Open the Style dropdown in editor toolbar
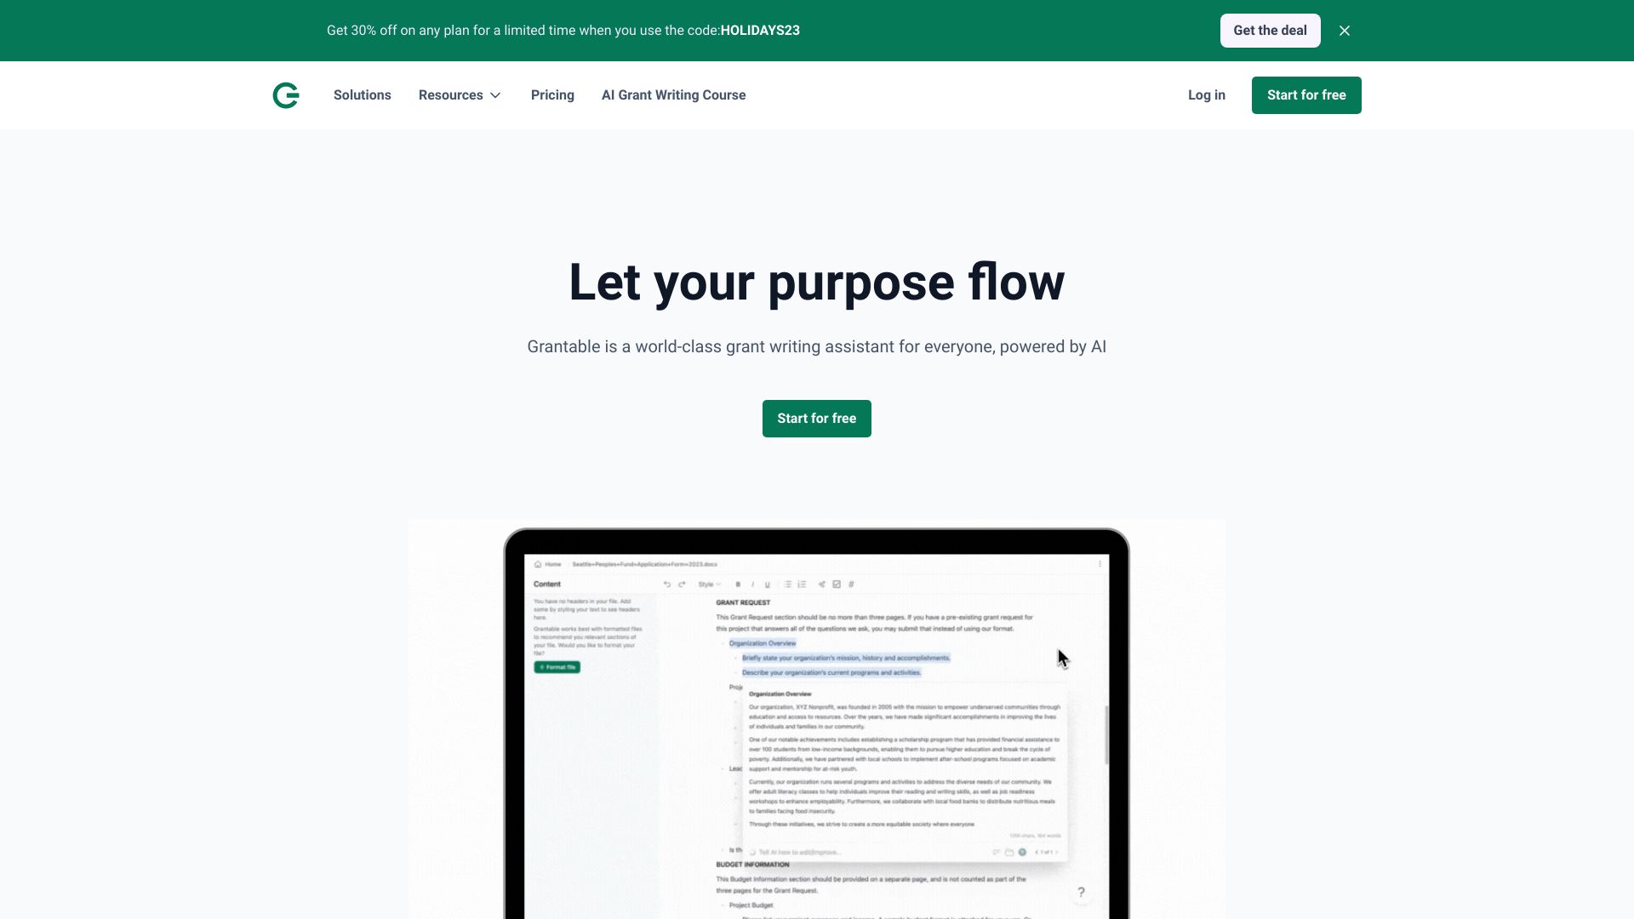This screenshot has width=1634, height=919. point(708,585)
